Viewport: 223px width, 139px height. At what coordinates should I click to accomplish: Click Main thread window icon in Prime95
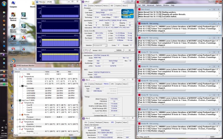coord(139,9)
